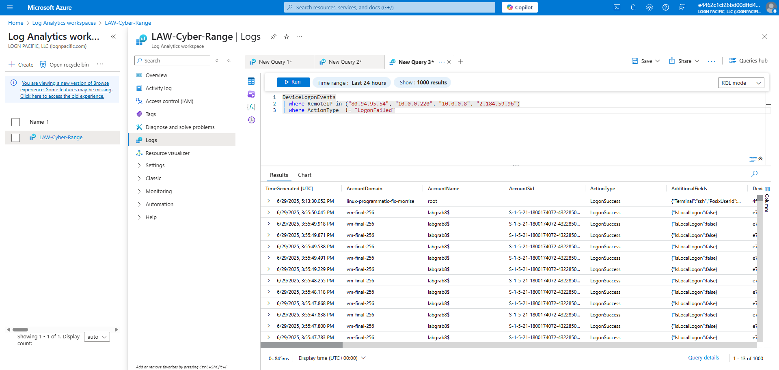The width and height of the screenshot is (779, 370).
Task: Open New Query 3 tab options ellipsis
Action: [x=442, y=62]
